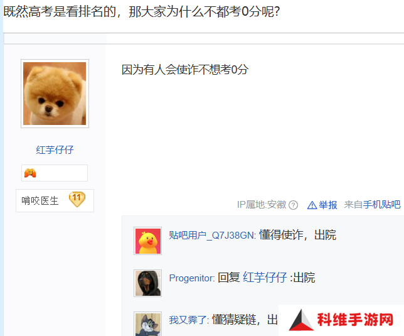Image resolution: width=404 pixels, height=336 pixels.
Task: Click the comment text 懂得使诈，出院
Action: click(x=297, y=235)
